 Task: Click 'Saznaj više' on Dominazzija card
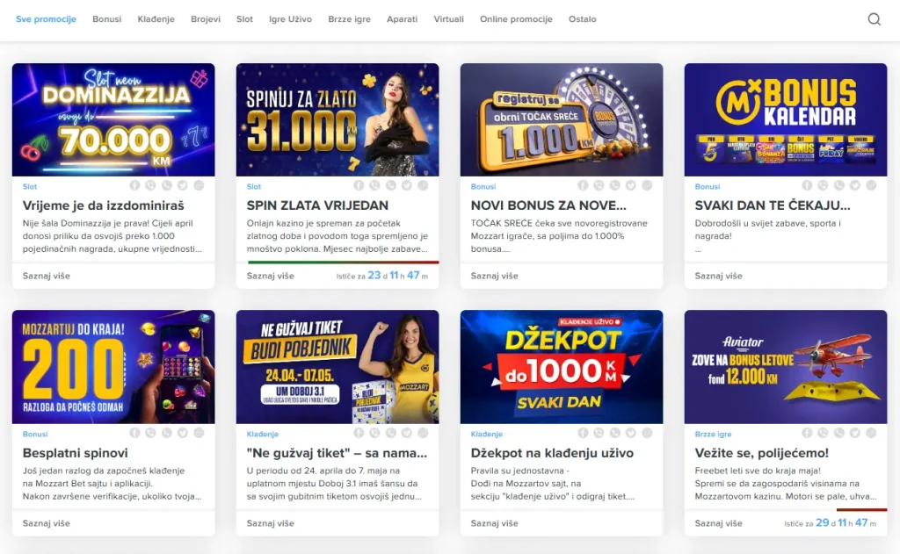coord(47,276)
